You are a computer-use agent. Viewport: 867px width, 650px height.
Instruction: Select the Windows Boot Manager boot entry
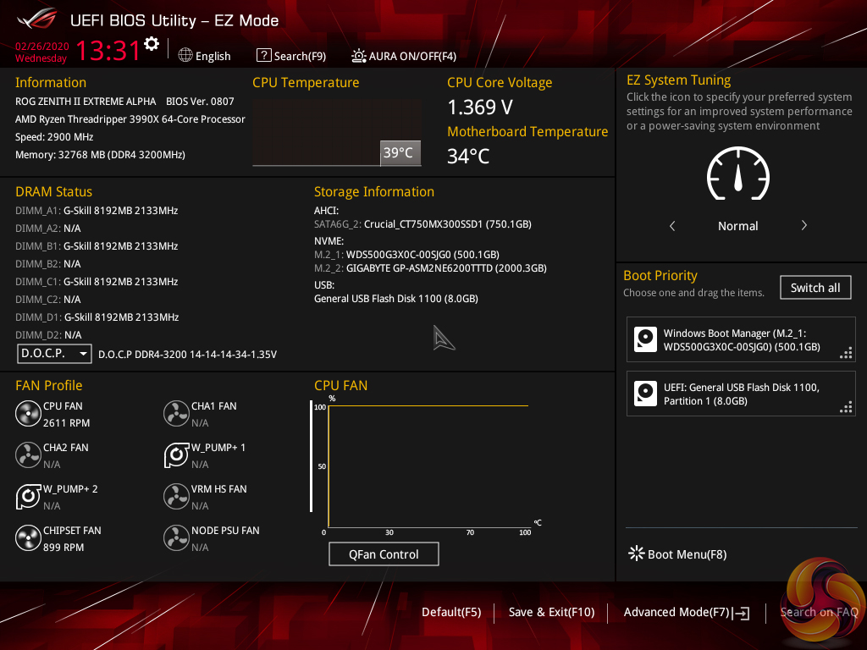[x=740, y=339]
